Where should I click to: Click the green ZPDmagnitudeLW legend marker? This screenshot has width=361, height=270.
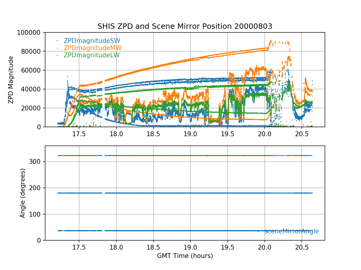pos(57,55)
